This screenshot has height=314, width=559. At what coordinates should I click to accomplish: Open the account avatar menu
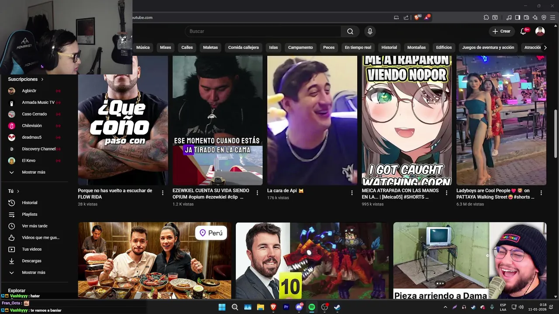coord(540,31)
